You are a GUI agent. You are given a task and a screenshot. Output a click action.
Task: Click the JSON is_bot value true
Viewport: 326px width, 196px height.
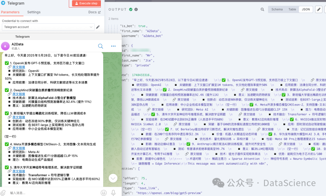tap(142, 26)
